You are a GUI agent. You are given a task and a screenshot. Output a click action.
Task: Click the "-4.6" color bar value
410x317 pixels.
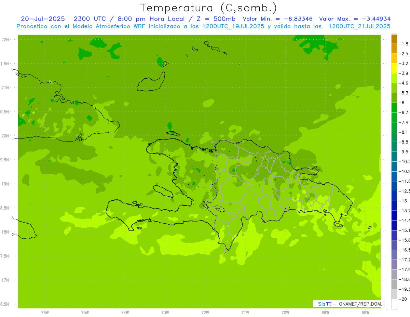tap(404, 83)
